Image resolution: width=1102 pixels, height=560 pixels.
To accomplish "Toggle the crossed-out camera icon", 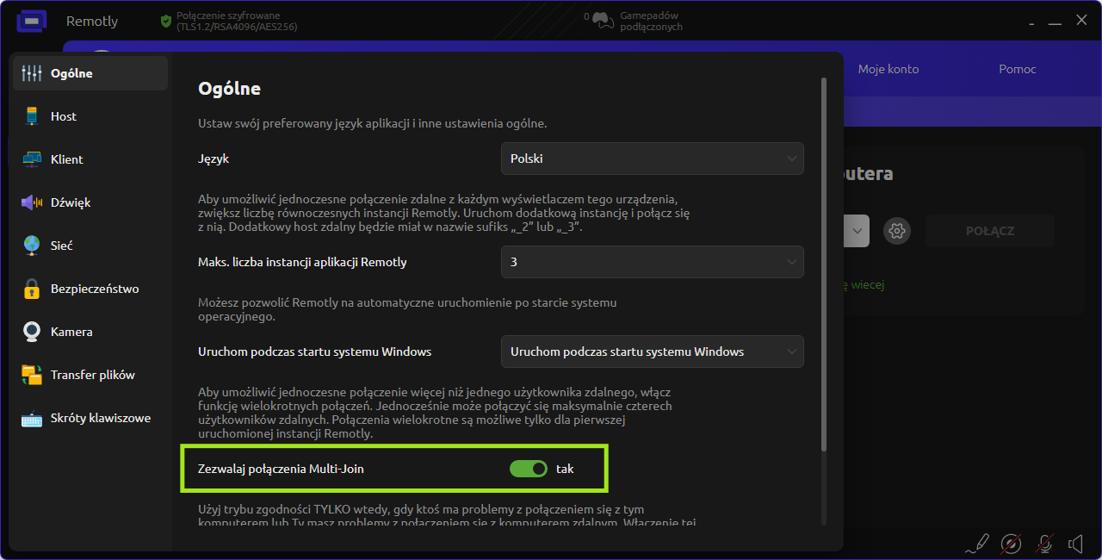I will [1011, 544].
